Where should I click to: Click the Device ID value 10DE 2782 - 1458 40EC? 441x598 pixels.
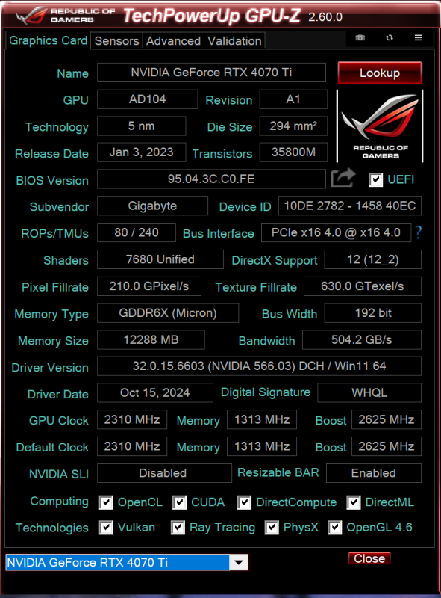tap(350, 206)
